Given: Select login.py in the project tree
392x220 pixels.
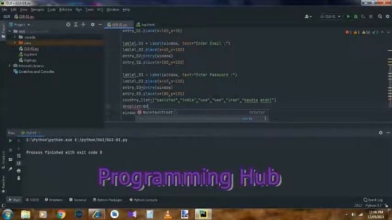Looking at the screenshot, I should 28,61.
